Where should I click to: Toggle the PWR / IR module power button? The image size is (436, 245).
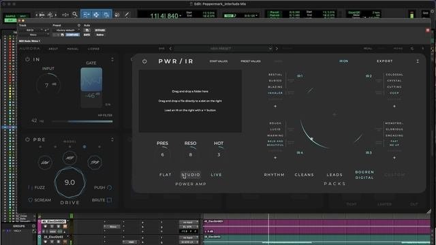144,61
